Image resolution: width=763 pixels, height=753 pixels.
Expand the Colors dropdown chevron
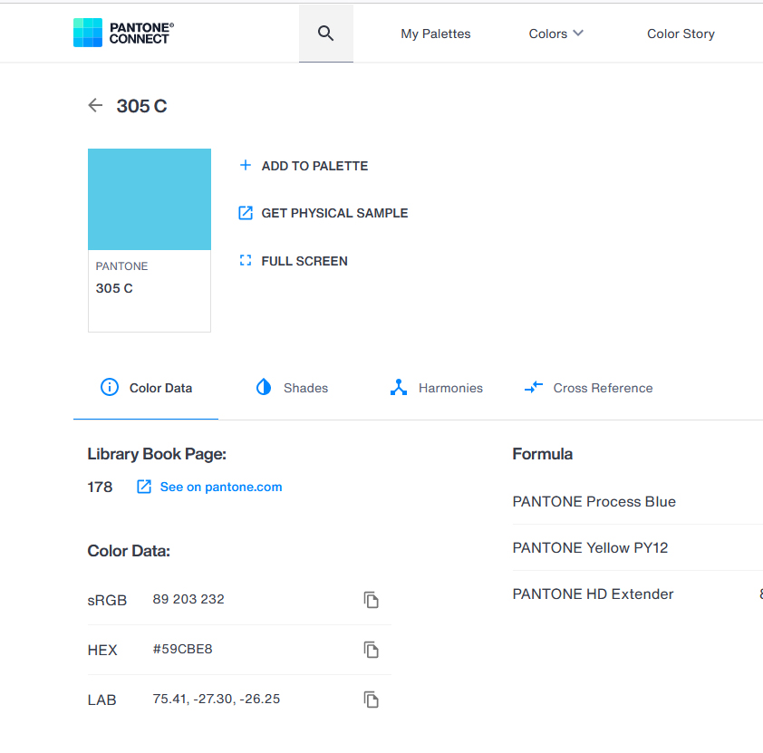578,34
